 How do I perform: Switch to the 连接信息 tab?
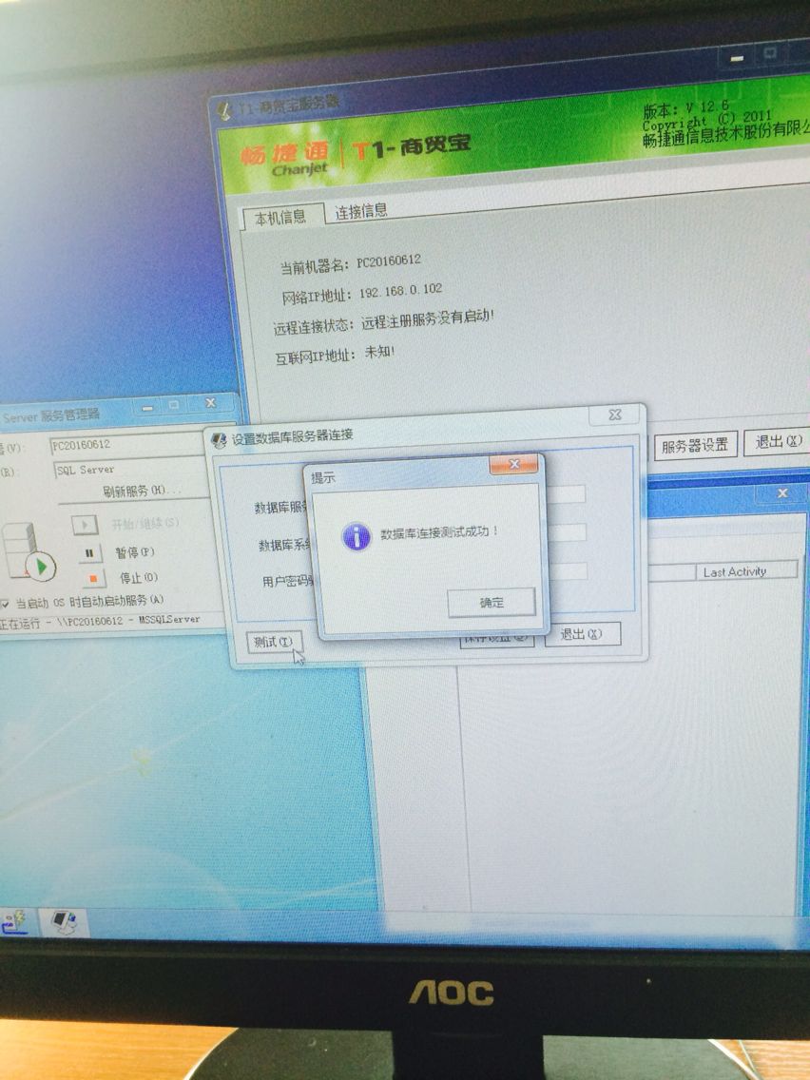(x=361, y=211)
